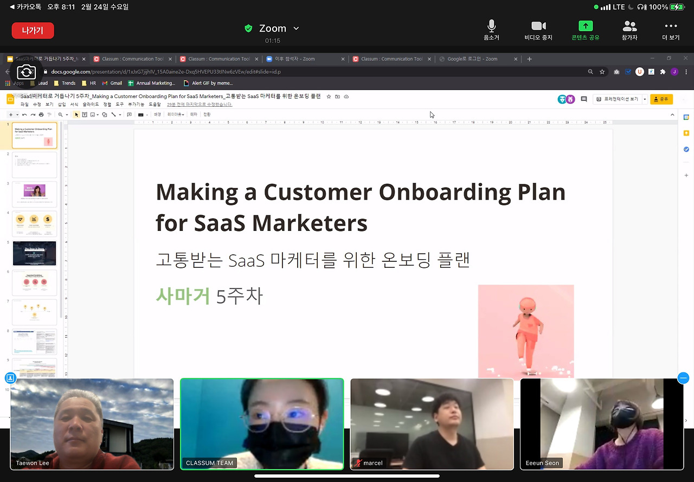Collapse the menus with the up chevron
This screenshot has width=694, height=482.
click(x=673, y=114)
